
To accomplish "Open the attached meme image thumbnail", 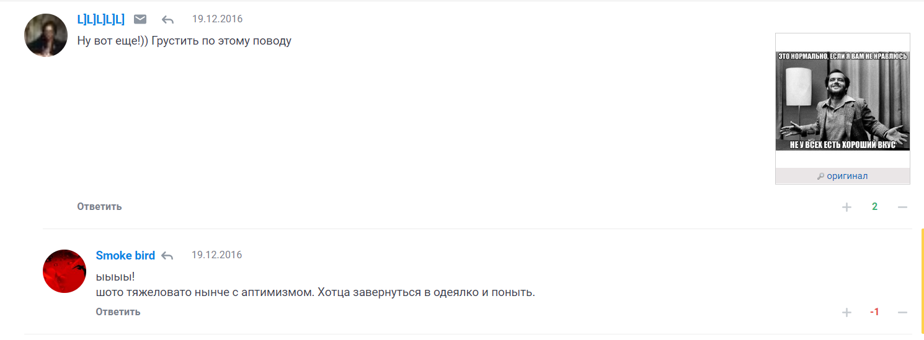I will coord(843,101).
